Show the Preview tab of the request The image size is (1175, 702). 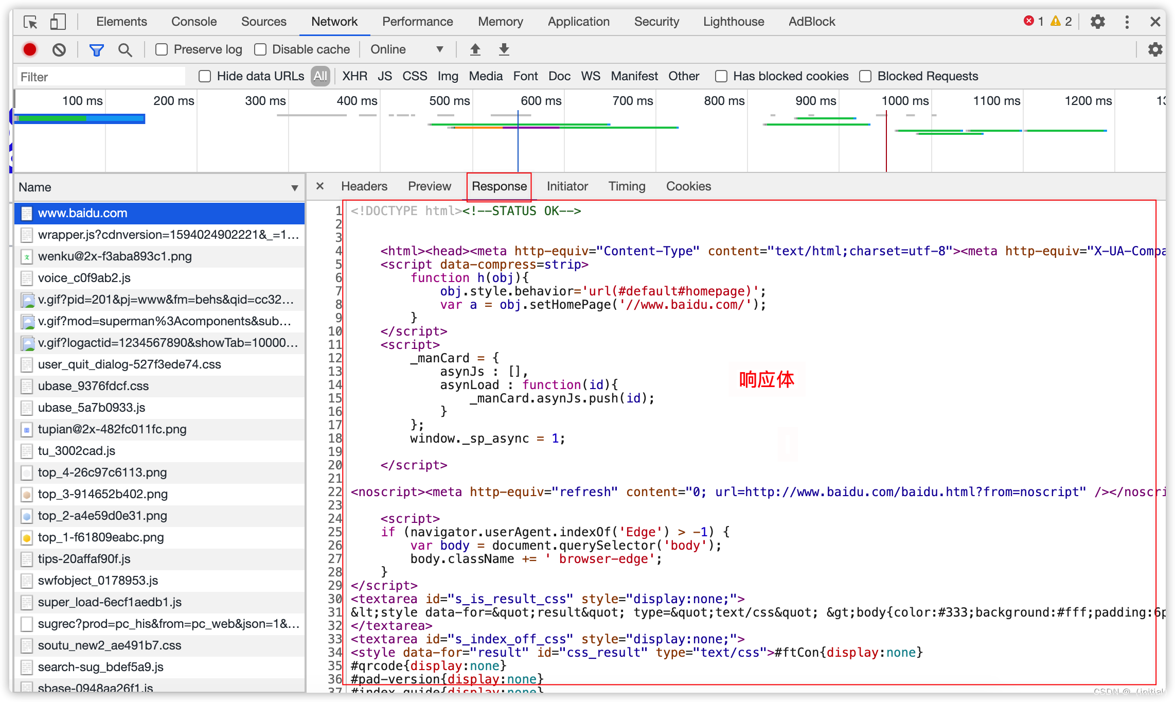pyautogui.click(x=430, y=186)
